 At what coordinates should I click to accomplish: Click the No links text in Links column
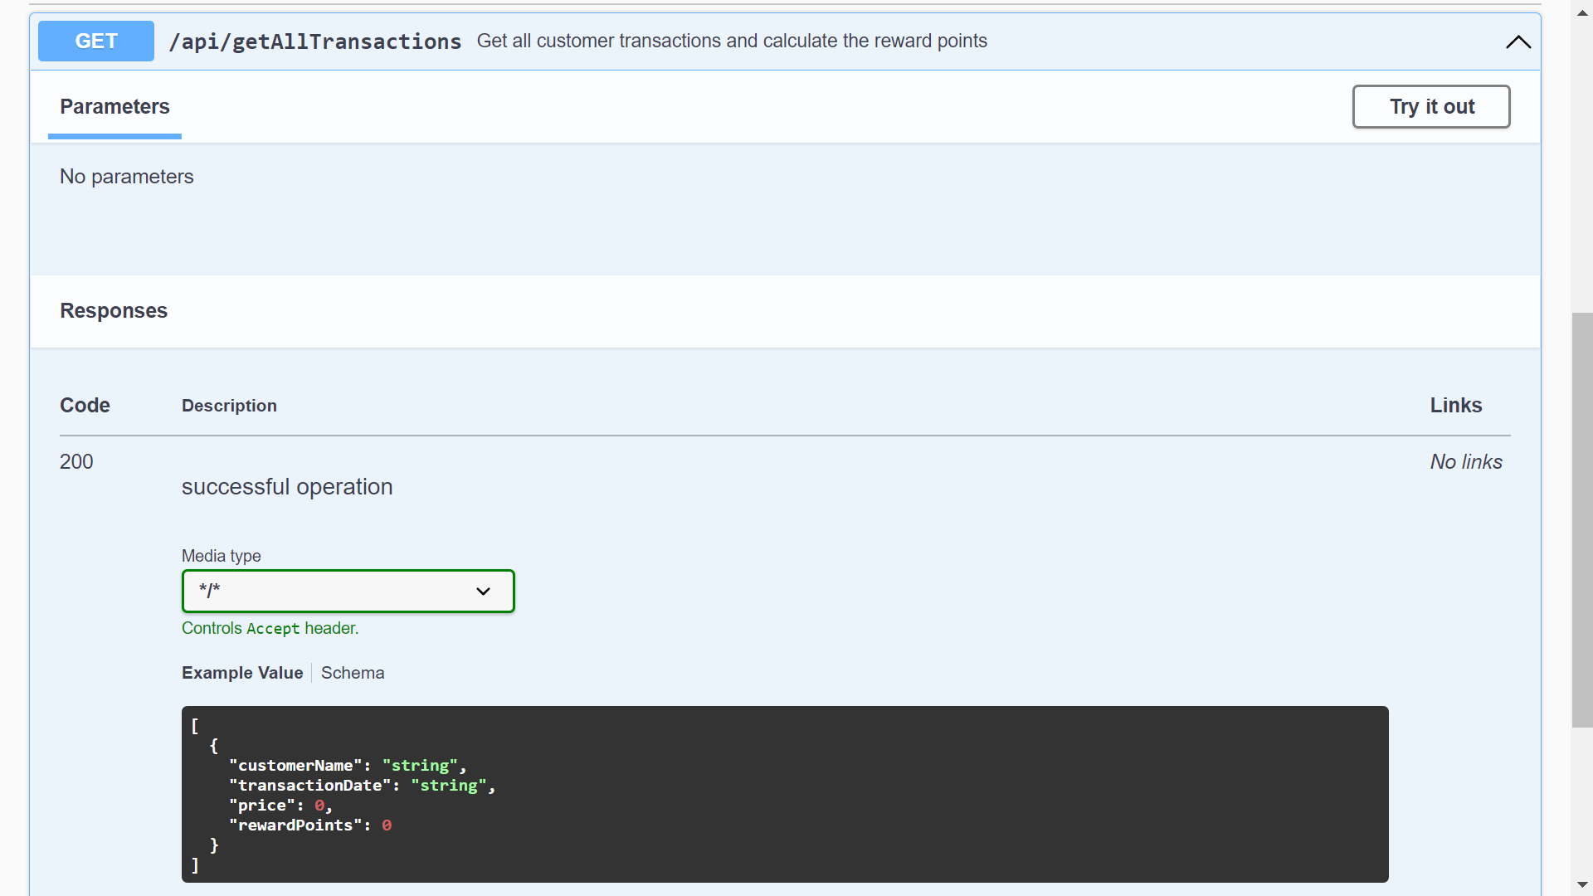click(x=1465, y=461)
